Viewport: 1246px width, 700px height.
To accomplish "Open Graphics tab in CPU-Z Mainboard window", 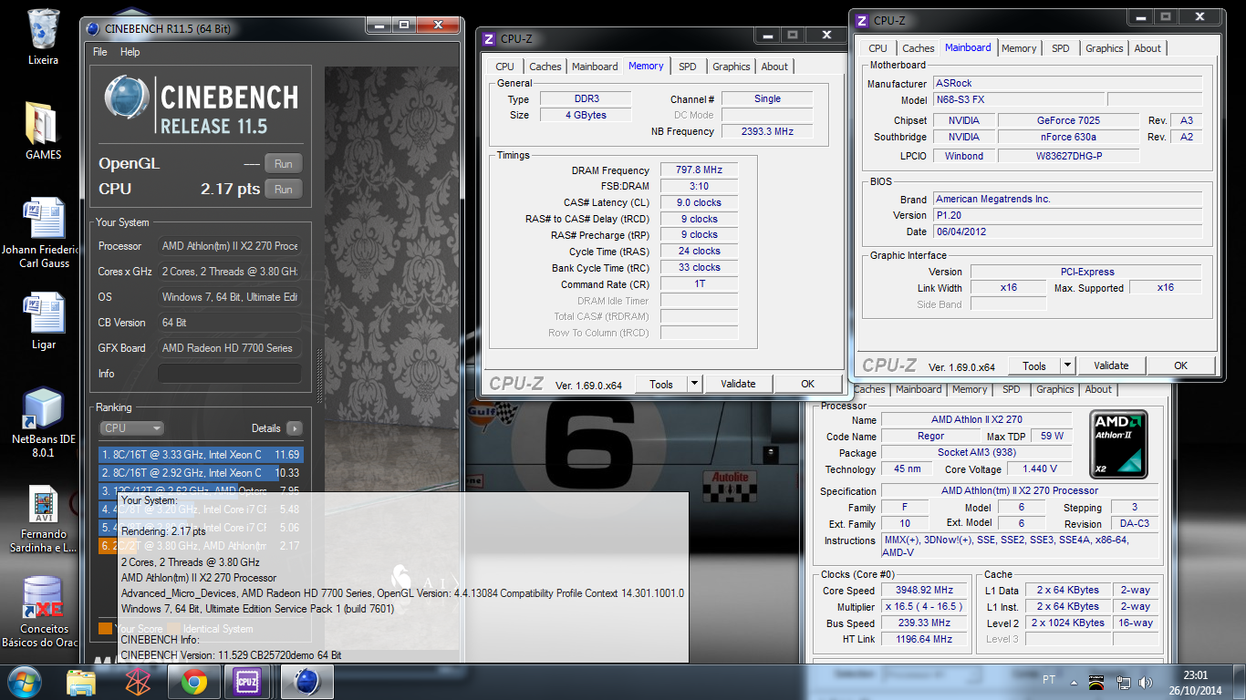I will tap(1105, 48).
